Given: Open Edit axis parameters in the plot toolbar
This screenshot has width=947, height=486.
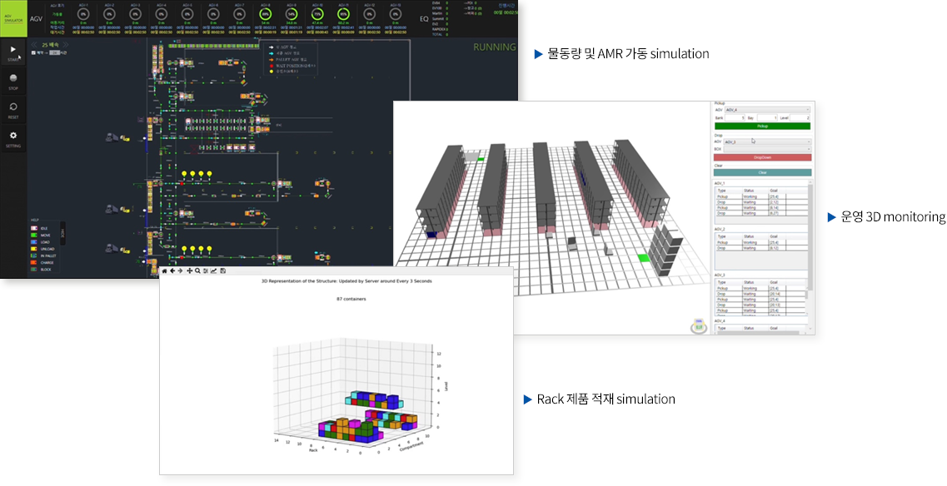Looking at the screenshot, I should [214, 271].
